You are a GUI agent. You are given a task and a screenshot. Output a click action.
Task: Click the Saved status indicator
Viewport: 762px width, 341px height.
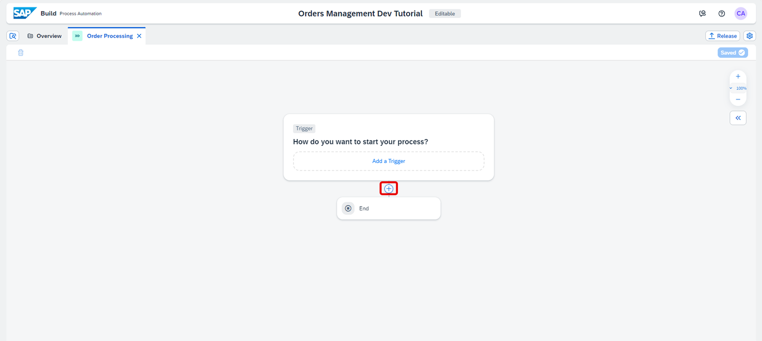click(732, 52)
